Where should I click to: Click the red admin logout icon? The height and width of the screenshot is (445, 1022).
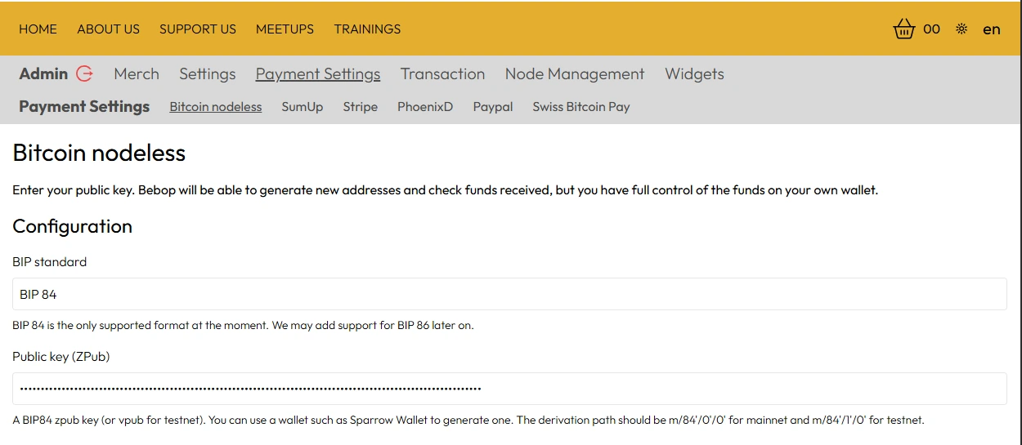point(84,73)
